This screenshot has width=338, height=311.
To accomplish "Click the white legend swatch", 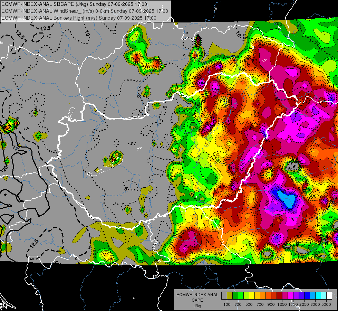I will [329, 295].
